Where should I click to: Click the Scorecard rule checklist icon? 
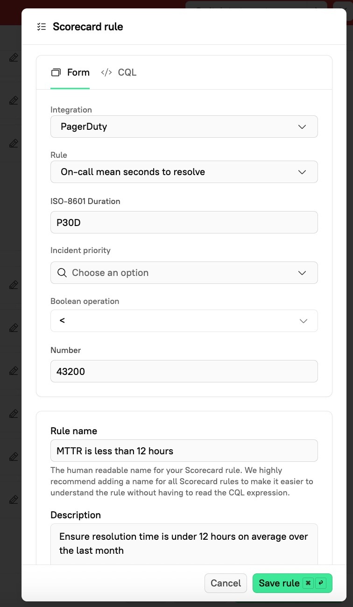(x=42, y=27)
